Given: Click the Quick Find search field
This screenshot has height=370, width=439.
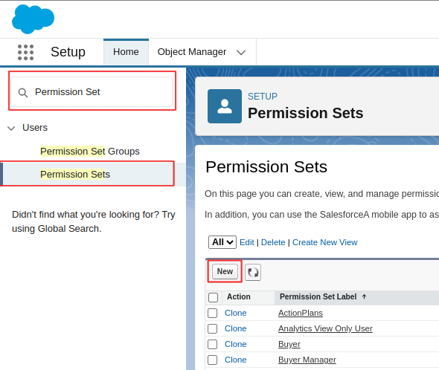Looking at the screenshot, I should (92, 92).
